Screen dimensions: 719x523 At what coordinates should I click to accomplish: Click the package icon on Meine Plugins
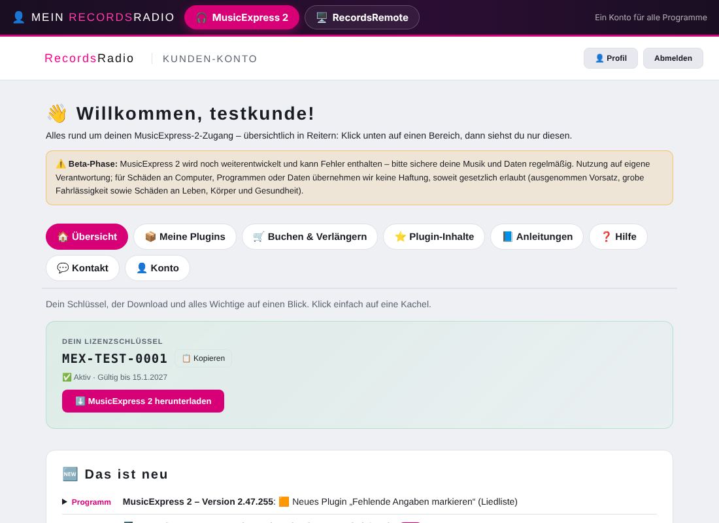pos(150,237)
